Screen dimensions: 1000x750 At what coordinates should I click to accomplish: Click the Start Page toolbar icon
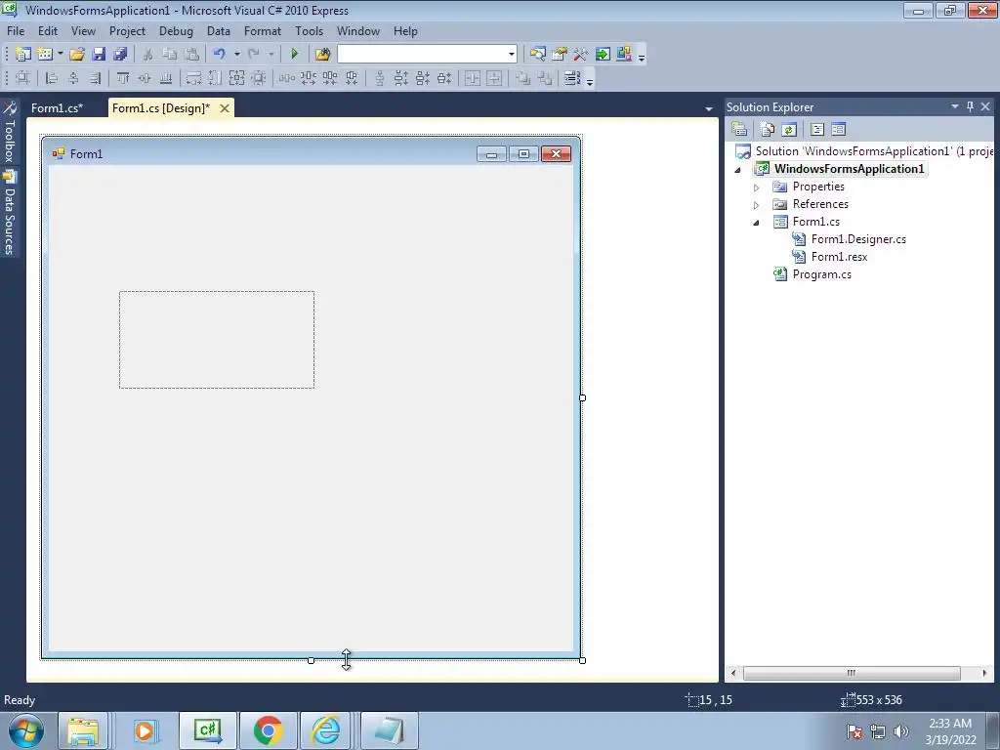[x=602, y=55]
